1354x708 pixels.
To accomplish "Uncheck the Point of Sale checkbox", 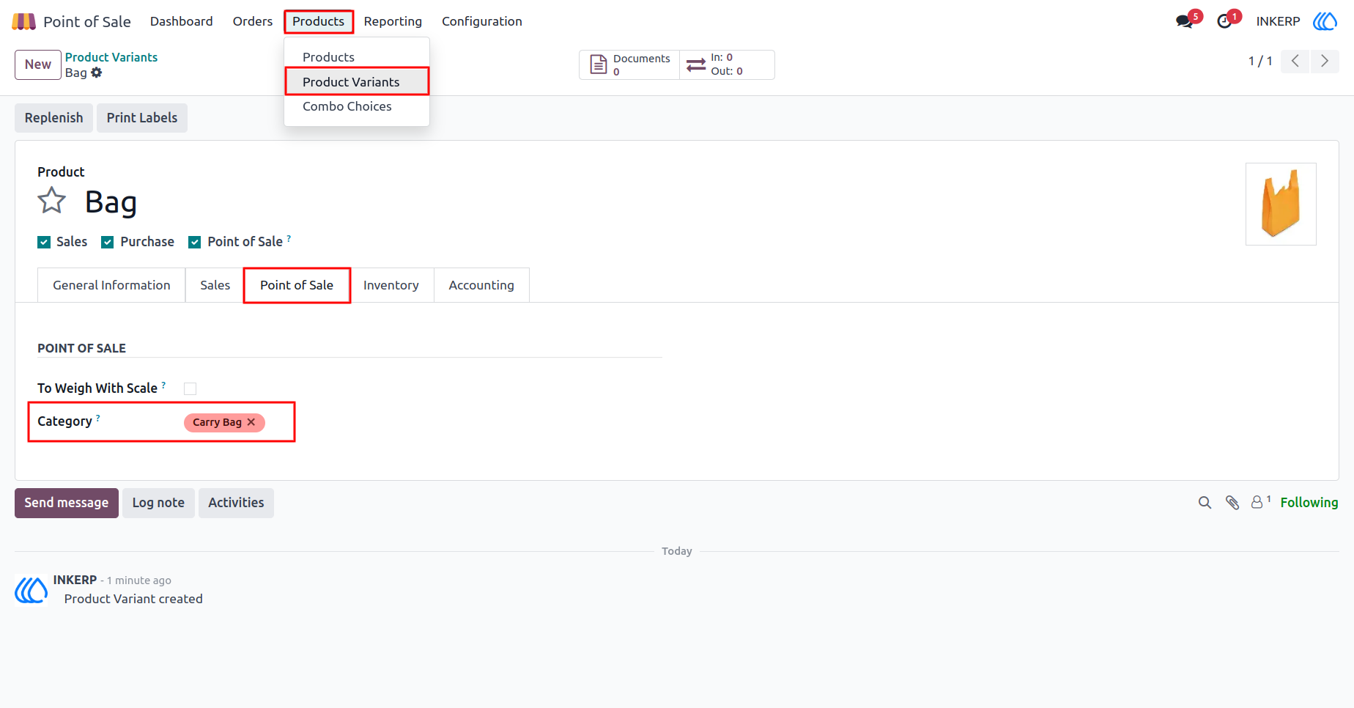I will point(195,243).
